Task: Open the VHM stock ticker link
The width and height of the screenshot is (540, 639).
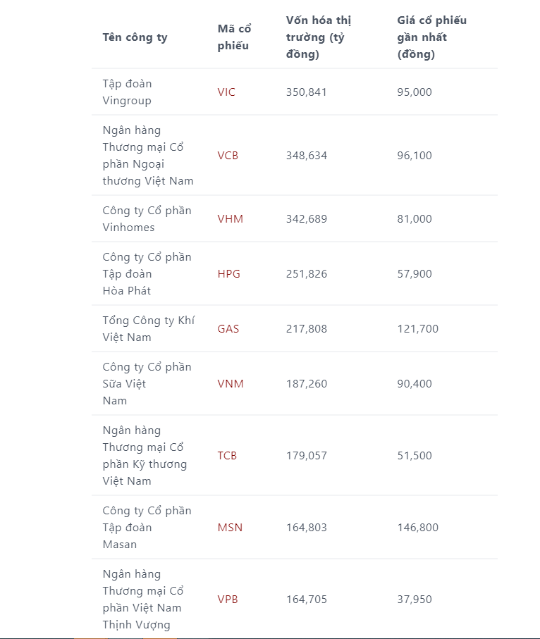Action: pyautogui.click(x=230, y=219)
